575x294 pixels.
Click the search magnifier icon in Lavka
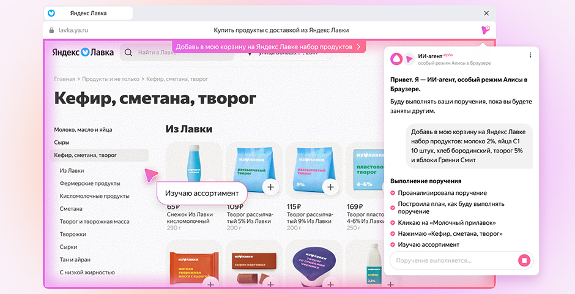point(128,53)
